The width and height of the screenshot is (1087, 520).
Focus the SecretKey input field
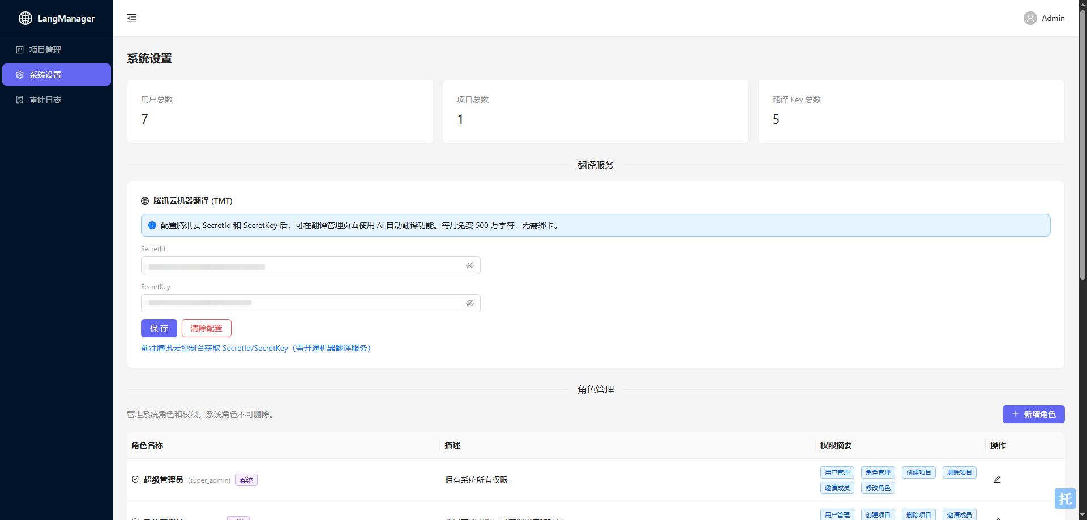pos(311,303)
